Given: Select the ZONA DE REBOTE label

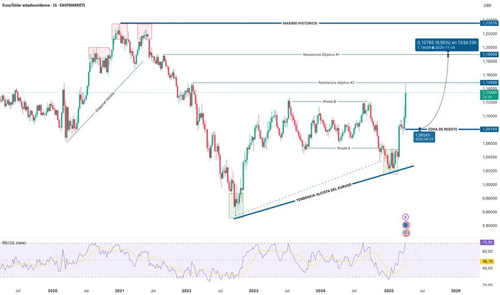Looking at the screenshot, I should pyautogui.click(x=442, y=129).
